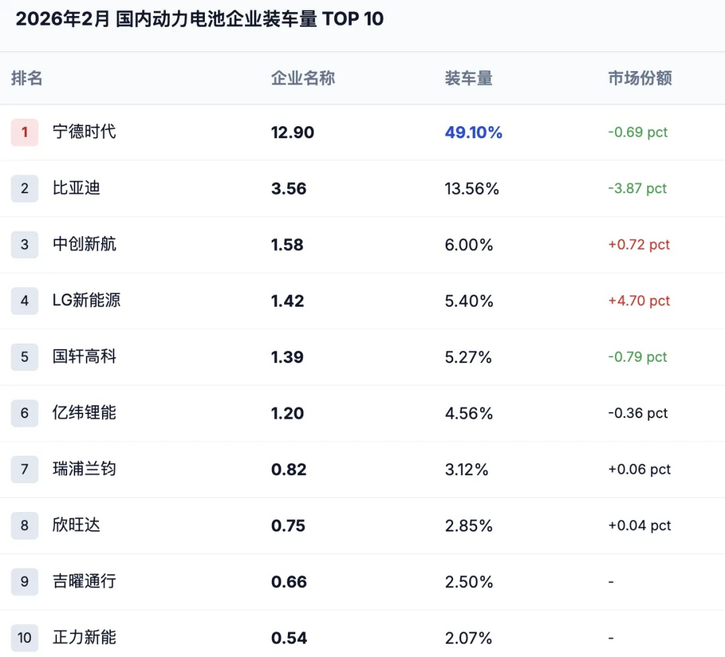The width and height of the screenshot is (725, 657).
Task: Click the rank 5 badge
Action: (x=25, y=357)
